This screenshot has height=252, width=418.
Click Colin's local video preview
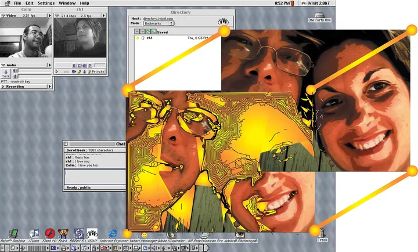pyautogui.click(x=26, y=38)
